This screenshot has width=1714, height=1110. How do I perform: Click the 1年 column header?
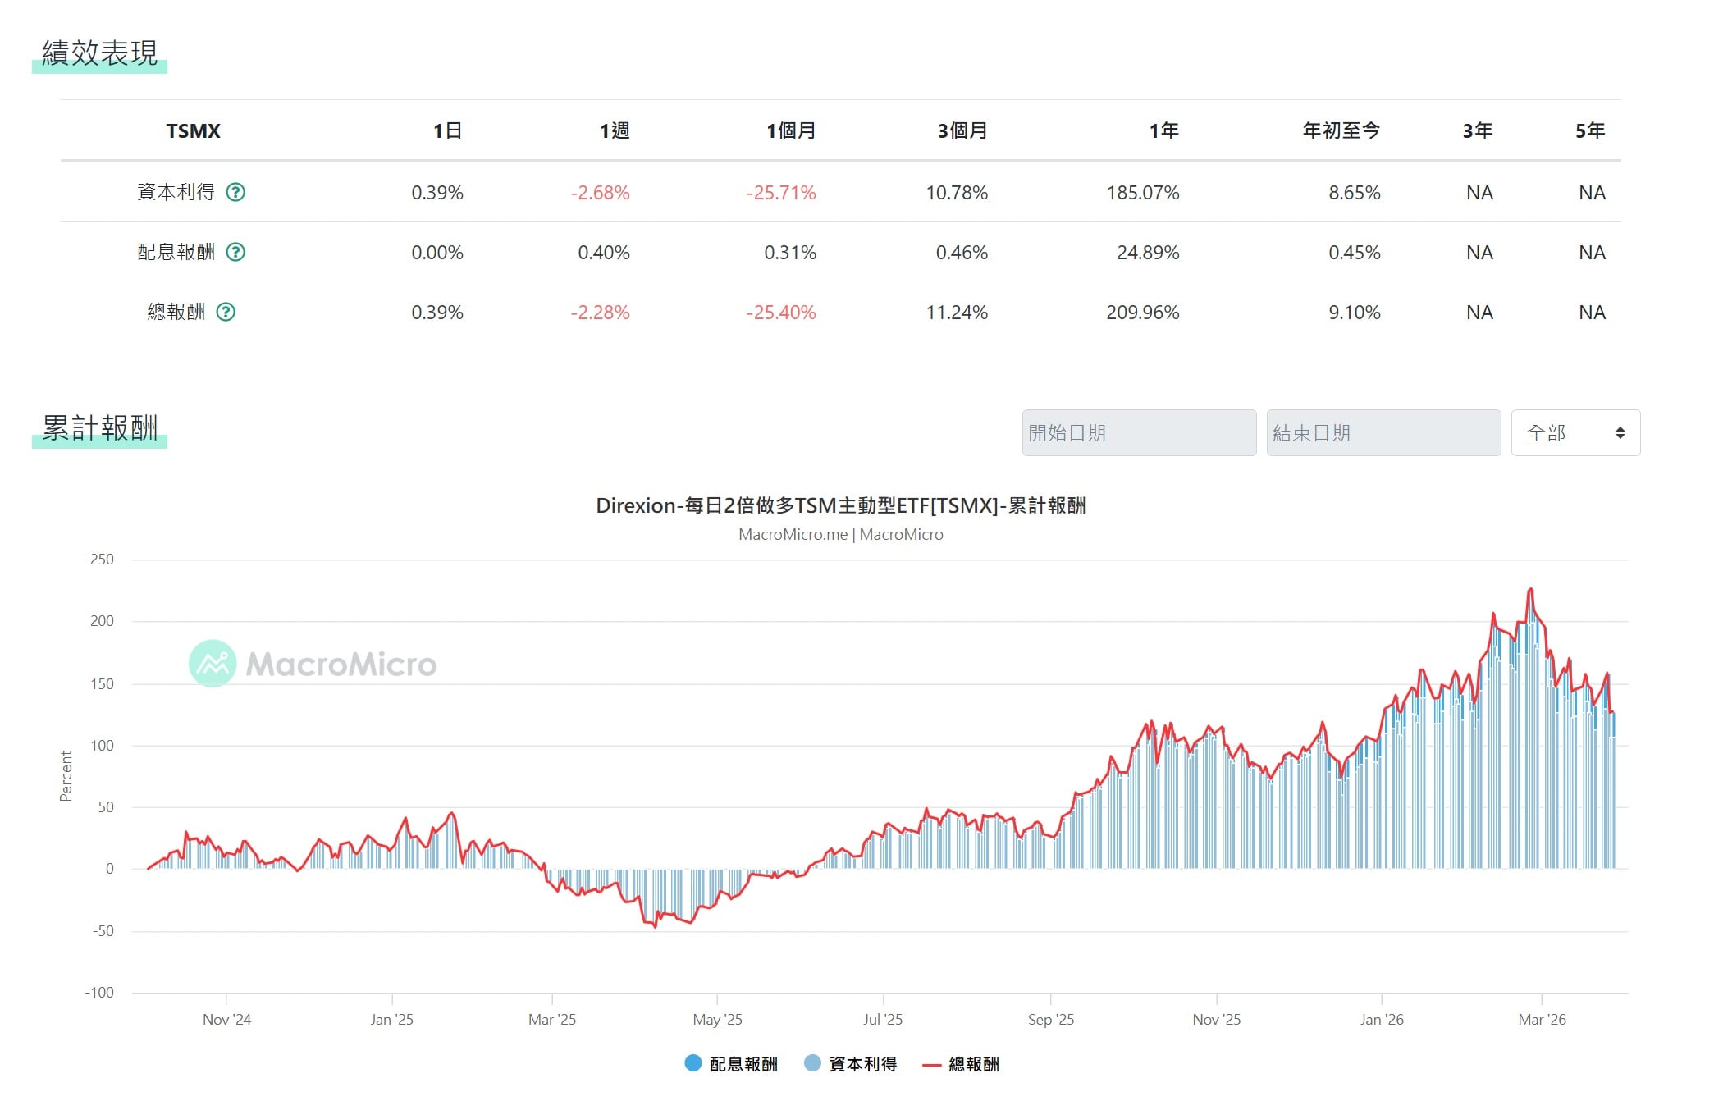point(1163,130)
